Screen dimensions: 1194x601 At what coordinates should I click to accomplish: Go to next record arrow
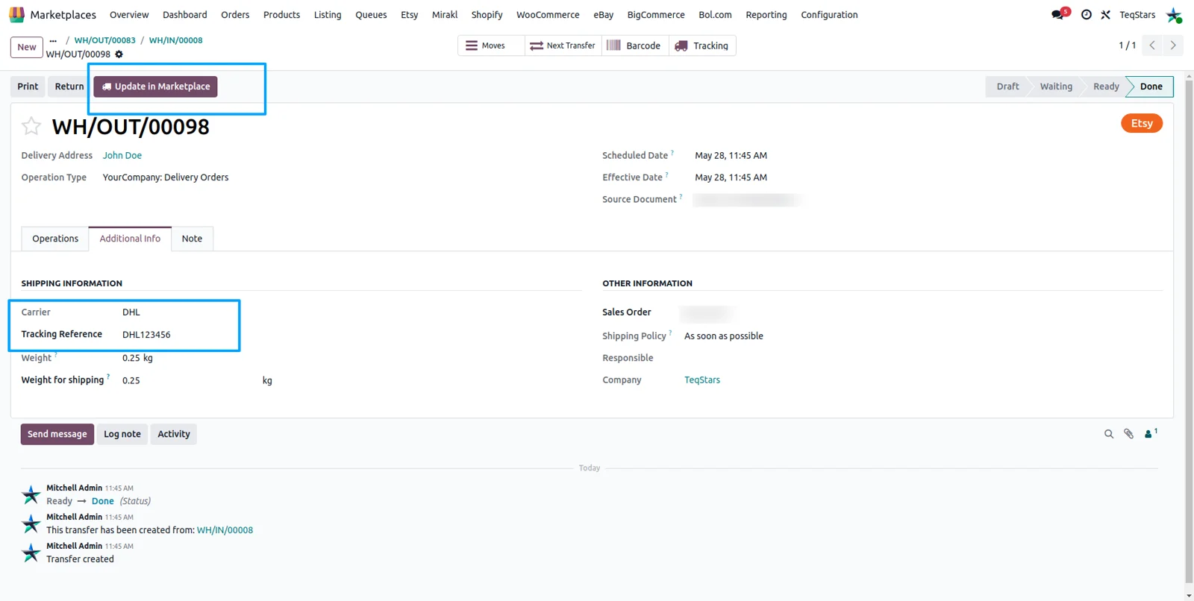coord(1173,45)
